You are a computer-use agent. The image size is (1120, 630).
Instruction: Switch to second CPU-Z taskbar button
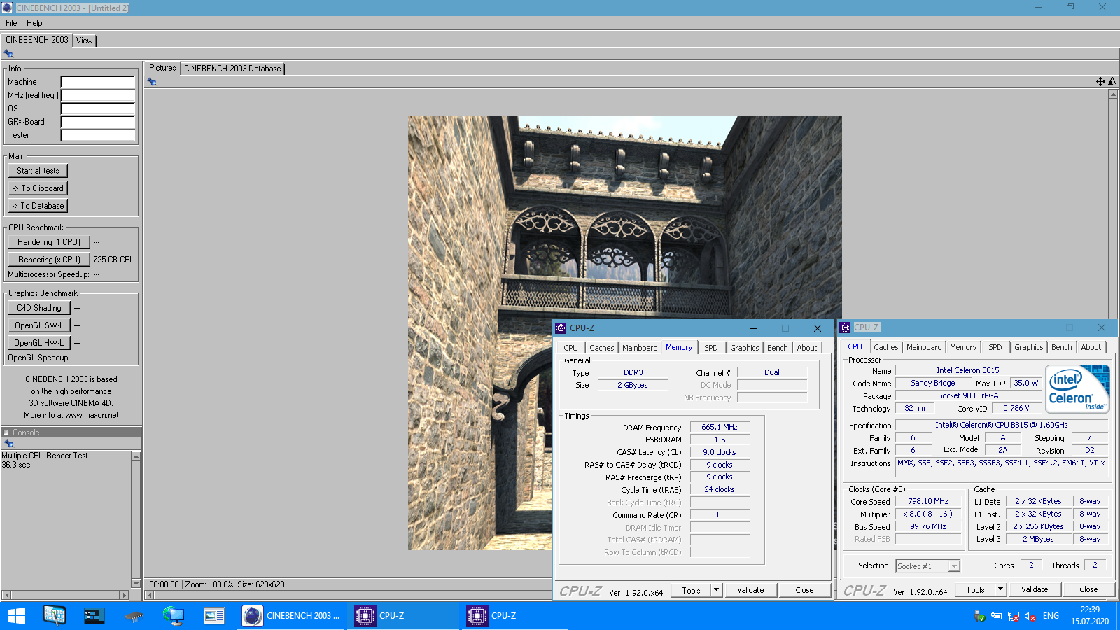(x=516, y=616)
